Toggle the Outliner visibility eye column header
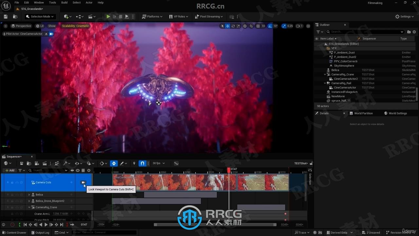 pos(317,39)
